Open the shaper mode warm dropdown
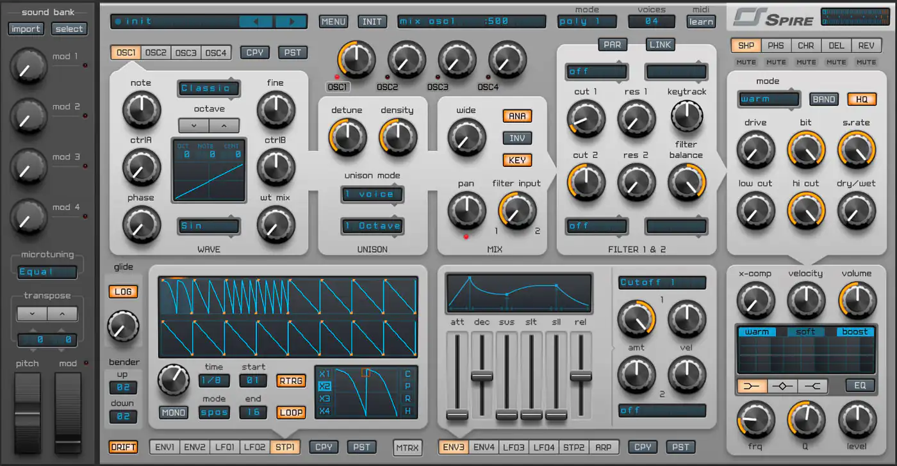The width and height of the screenshot is (897, 466). 768,99
